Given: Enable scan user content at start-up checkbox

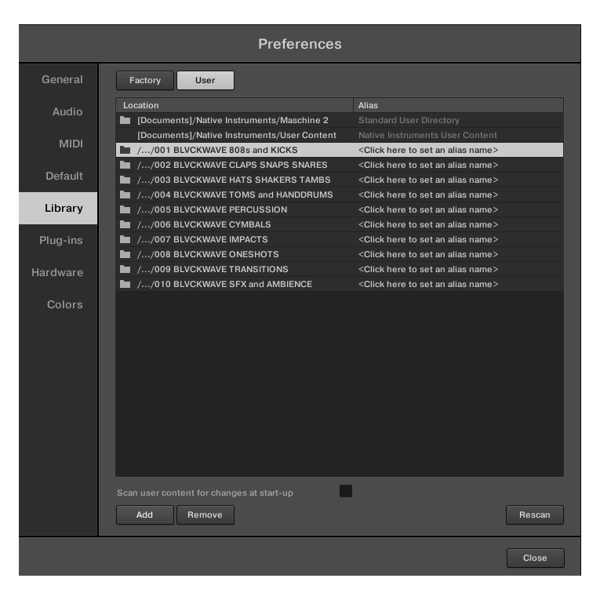Looking at the screenshot, I should pos(345,491).
